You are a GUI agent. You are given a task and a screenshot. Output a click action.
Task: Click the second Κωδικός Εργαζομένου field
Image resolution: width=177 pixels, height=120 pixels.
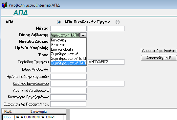[x=106, y=84]
